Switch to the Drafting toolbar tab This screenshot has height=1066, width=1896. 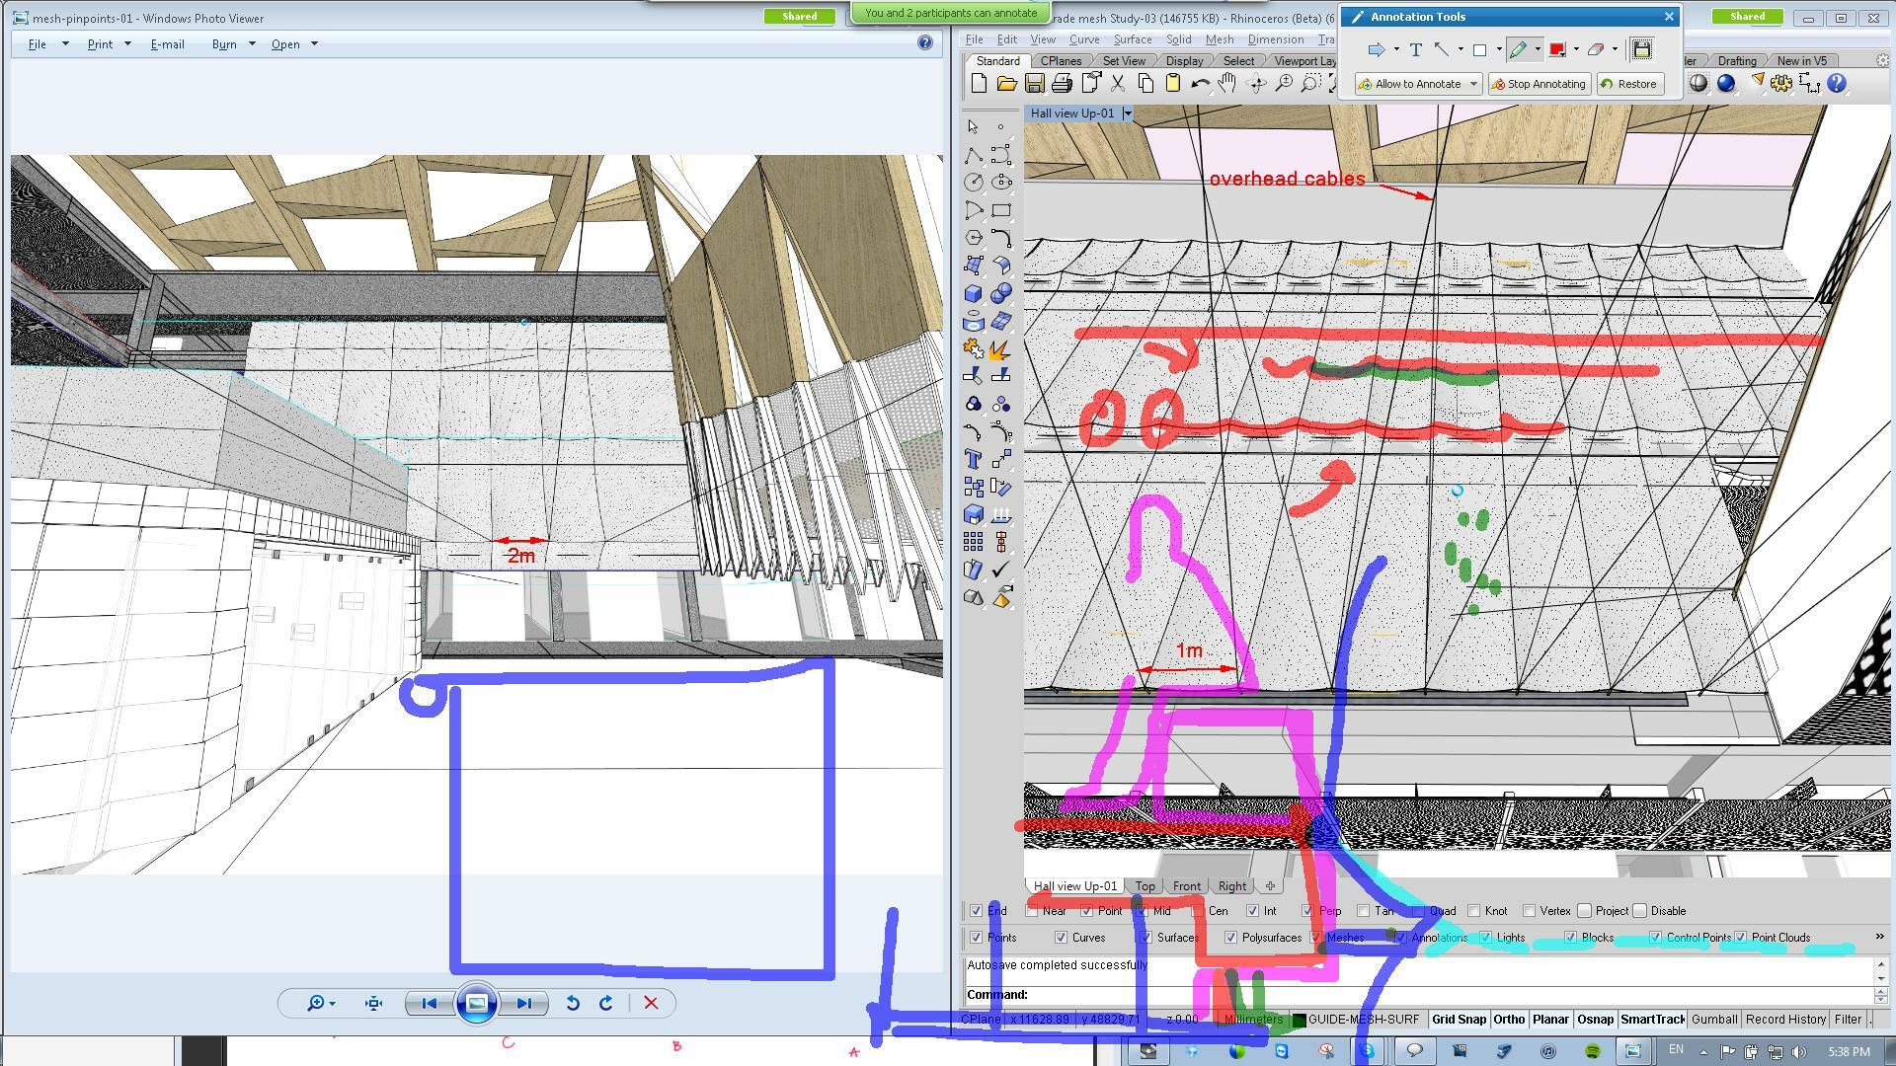[1736, 61]
